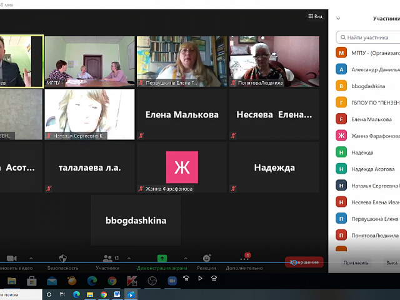Toggle the video camera icon
This screenshot has height=300, width=400.
[x=11, y=258]
